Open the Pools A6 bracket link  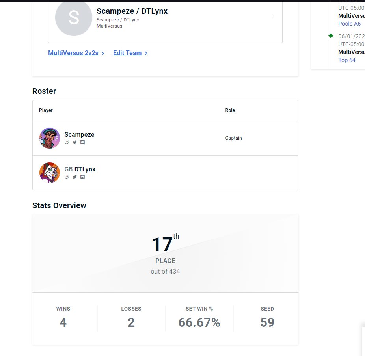349,24
